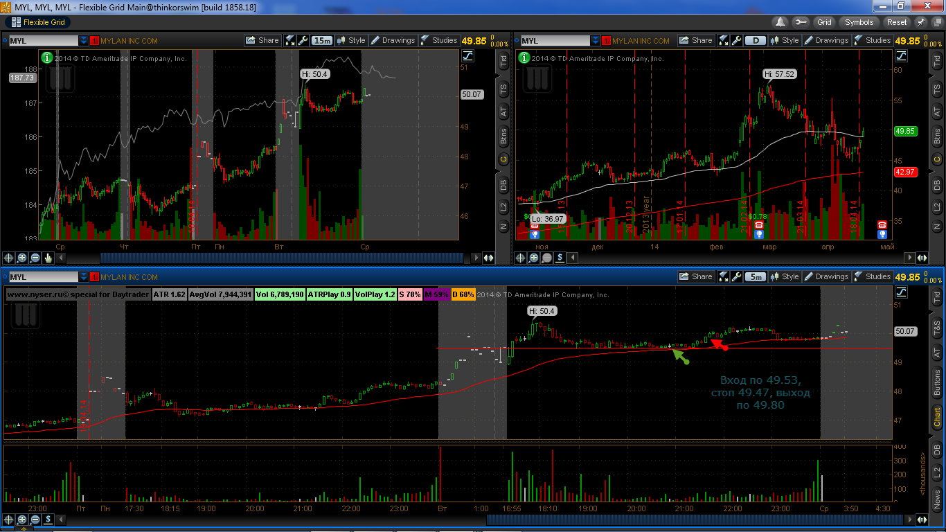Select the hand pointer tool under 15m chart
The height and width of the screenshot is (532, 946).
pyautogui.click(x=48, y=258)
